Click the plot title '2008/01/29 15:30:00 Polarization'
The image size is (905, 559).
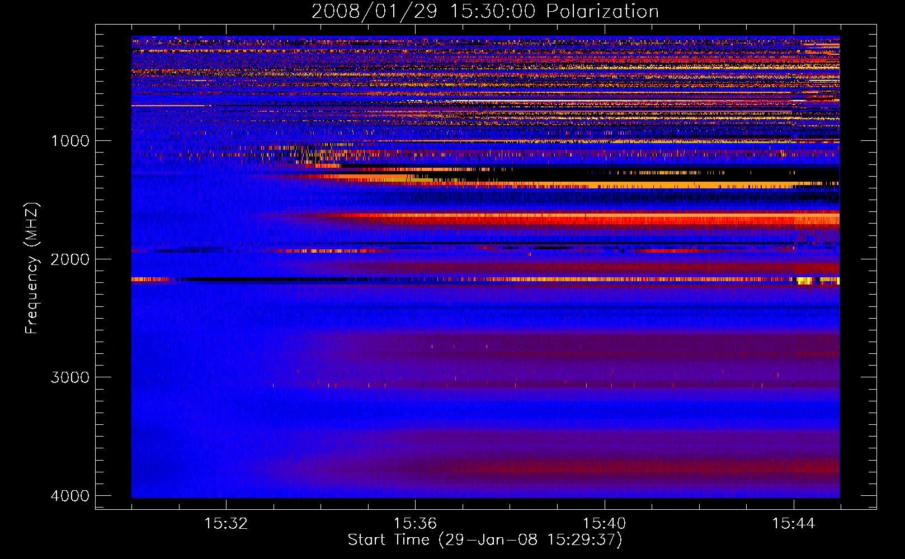tap(485, 11)
